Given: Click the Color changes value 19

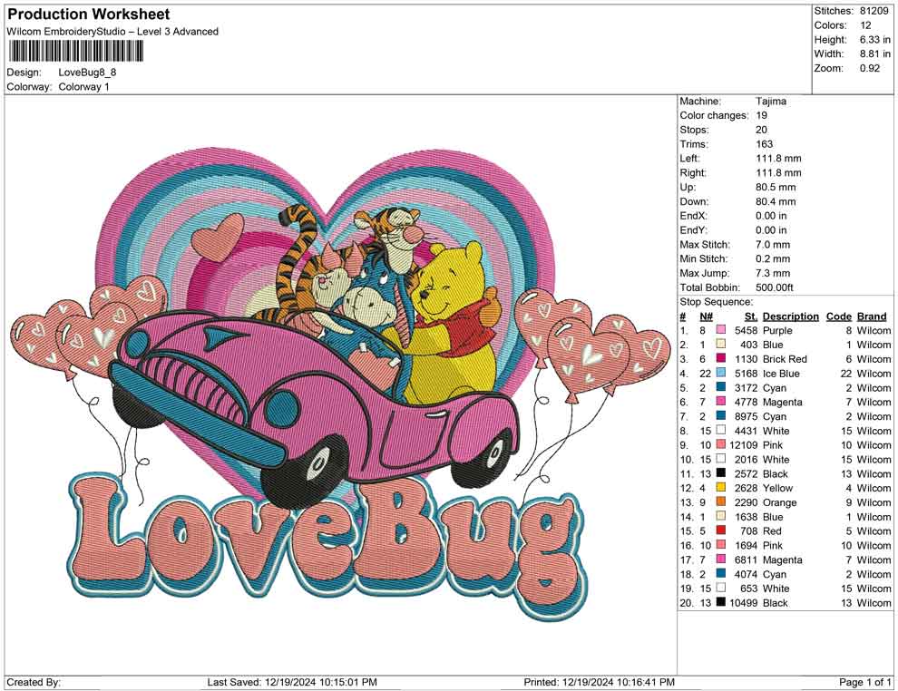Looking at the screenshot, I should pyautogui.click(x=761, y=115).
